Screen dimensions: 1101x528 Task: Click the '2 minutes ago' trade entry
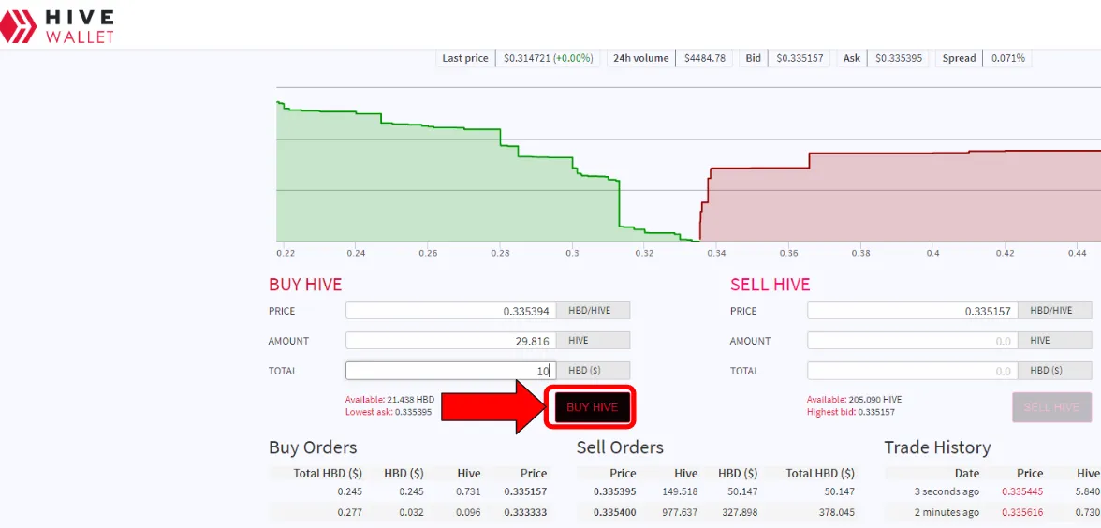click(x=946, y=513)
